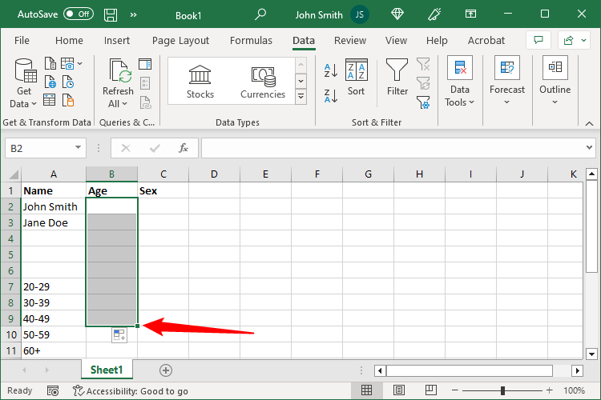Click the From Web icon
The width and height of the screenshot is (601, 400).
(50, 82)
